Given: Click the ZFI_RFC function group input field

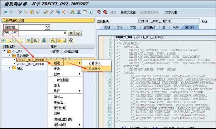Looking at the screenshot, I should point(35,33).
